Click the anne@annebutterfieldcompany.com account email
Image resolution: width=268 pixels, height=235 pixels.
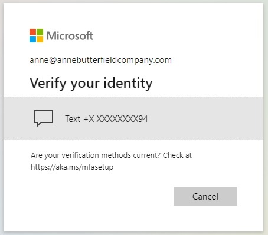[x=100, y=60]
